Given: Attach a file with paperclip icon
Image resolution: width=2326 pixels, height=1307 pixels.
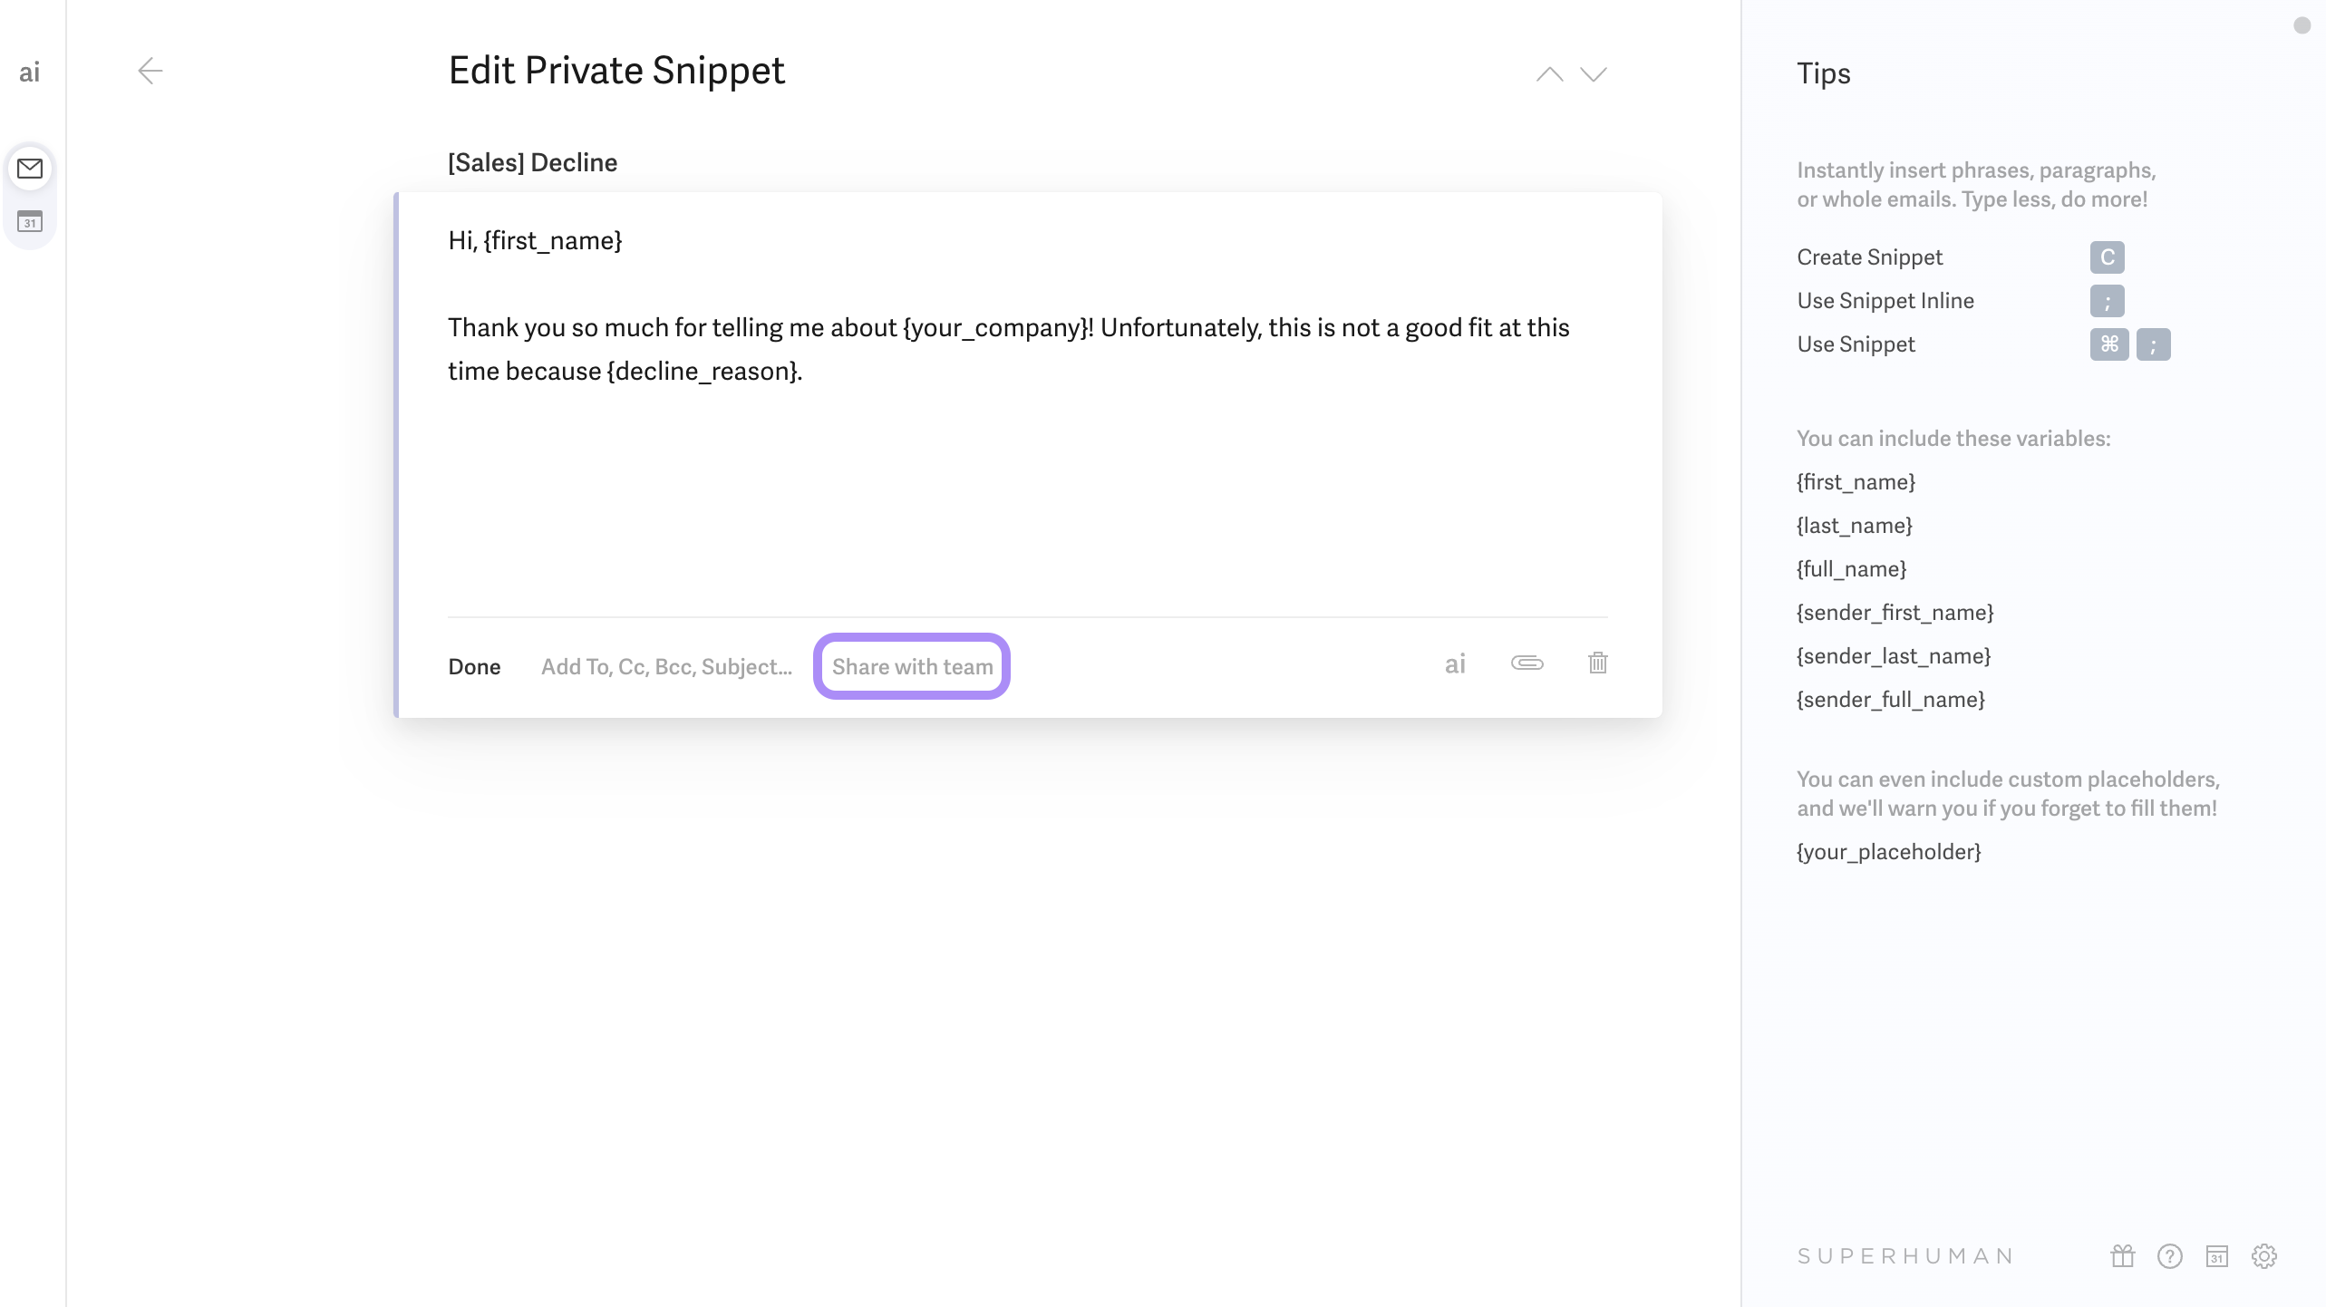Looking at the screenshot, I should click(1526, 663).
